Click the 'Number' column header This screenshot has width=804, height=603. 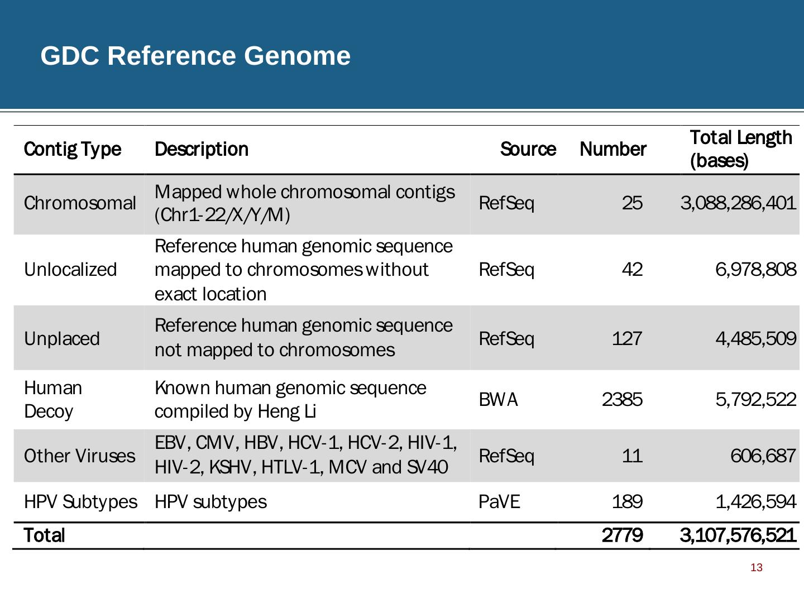tap(612, 149)
